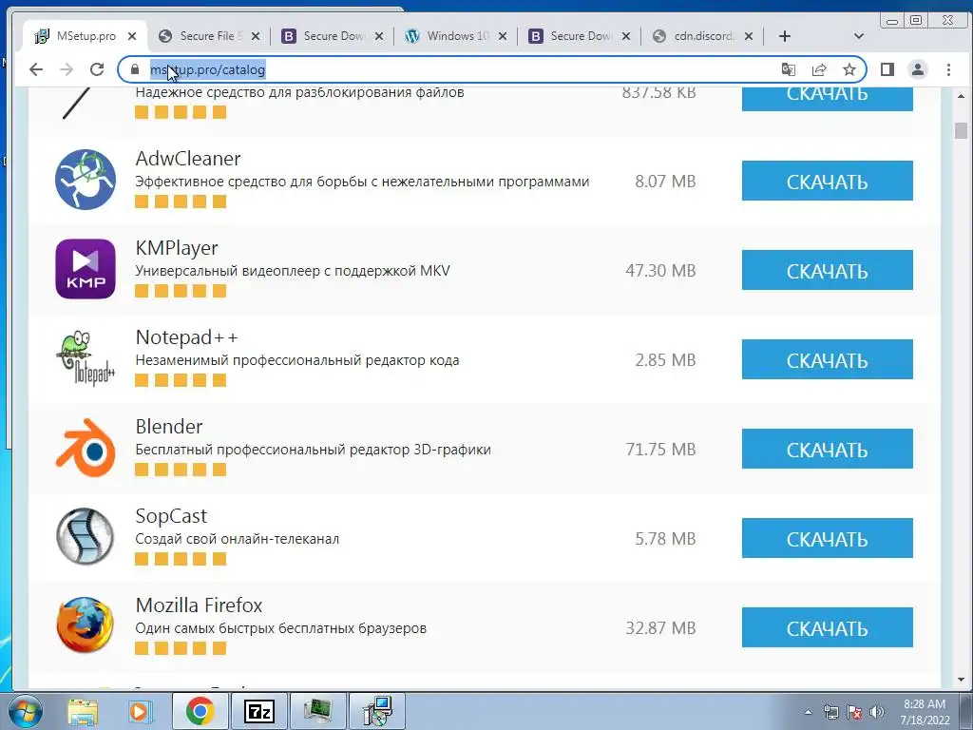The image size is (973, 730).
Task: Click the volume speaker tray icon
Action: [x=877, y=712]
